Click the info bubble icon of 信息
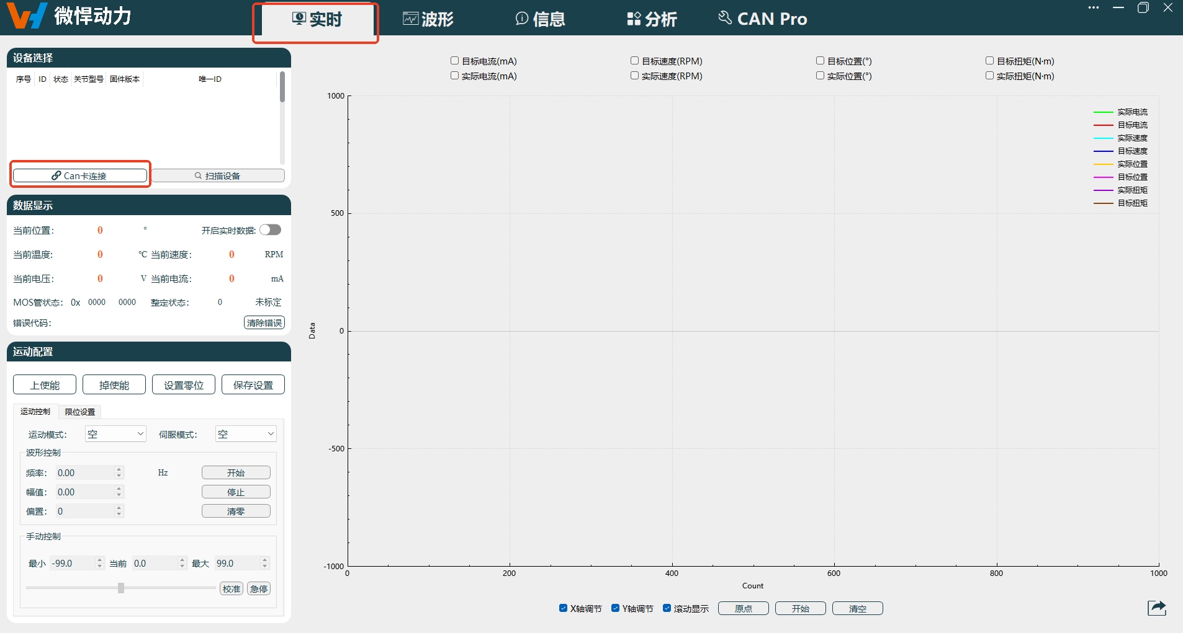 tap(521, 19)
